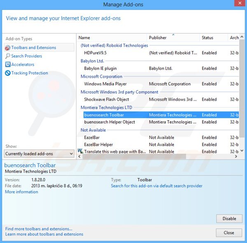Click the Toolbars and Extensions gear icon

7,48
